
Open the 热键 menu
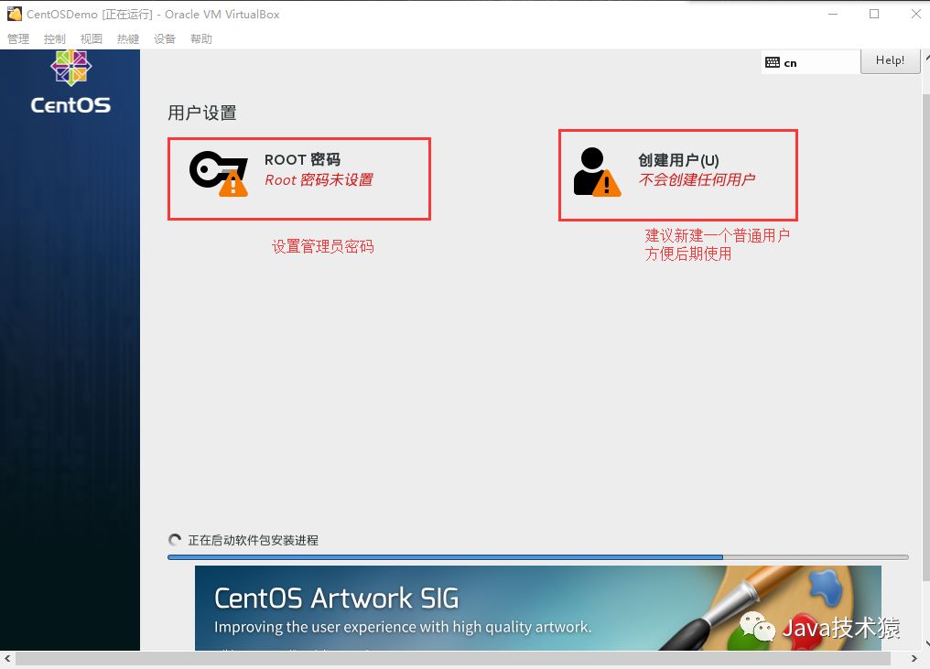click(128, 39)
